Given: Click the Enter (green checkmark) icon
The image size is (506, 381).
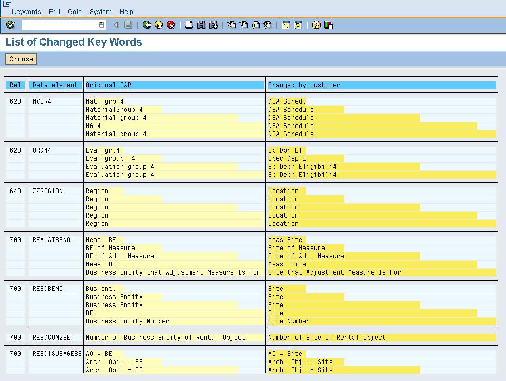Looking at the screenshot, I should click(9, 24).
